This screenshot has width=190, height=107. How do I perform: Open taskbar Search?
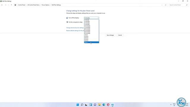point(82,105)
